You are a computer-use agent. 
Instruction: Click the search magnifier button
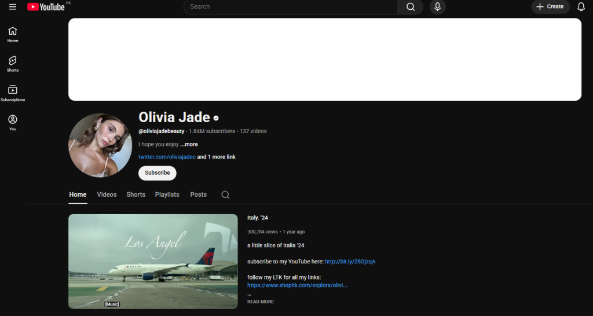point(410,7)
